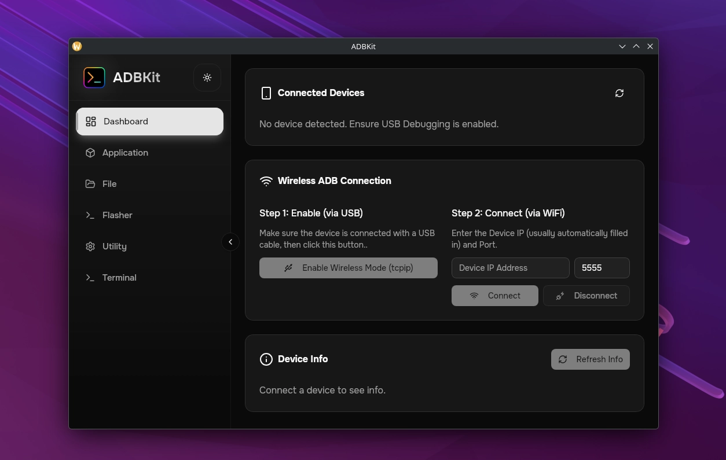Click the WiFi icon beside Wireless ADB Connection
The height and width of the screenshot is (460, 726).
[266, 181]
